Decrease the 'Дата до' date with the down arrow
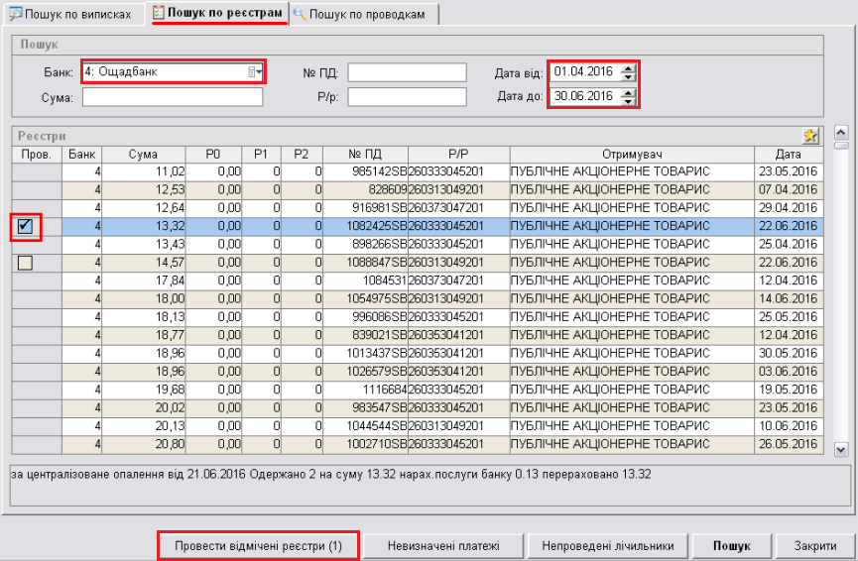Viewport: 858px width, 561px height. point(627,100)
